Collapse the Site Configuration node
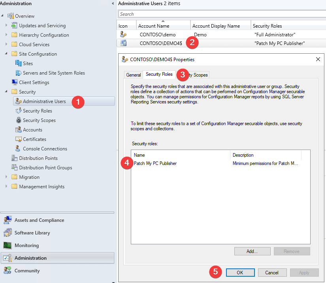The width and height of the screenshot is (326, 283). [6, 54]
